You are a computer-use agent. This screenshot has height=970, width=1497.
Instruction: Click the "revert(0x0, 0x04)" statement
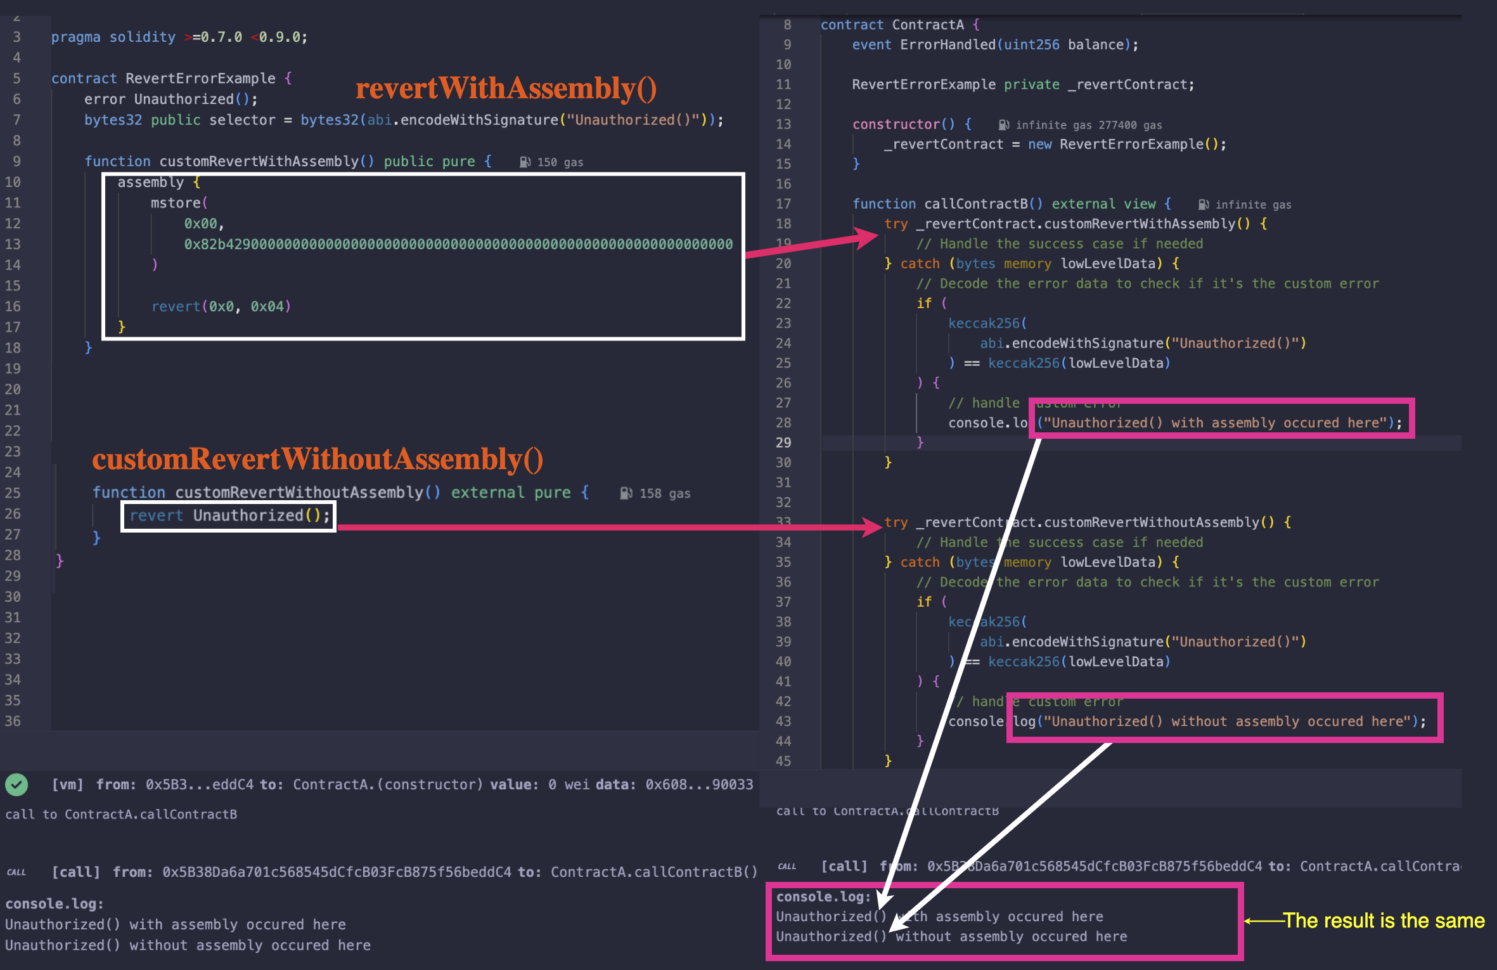coord(221,306)
